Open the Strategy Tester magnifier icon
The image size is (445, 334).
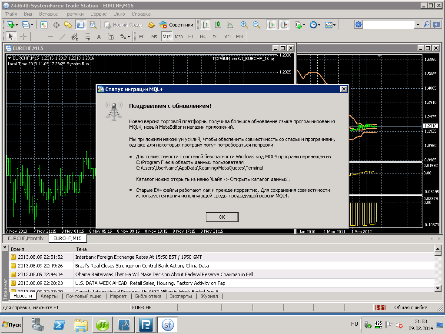point(93,25)
